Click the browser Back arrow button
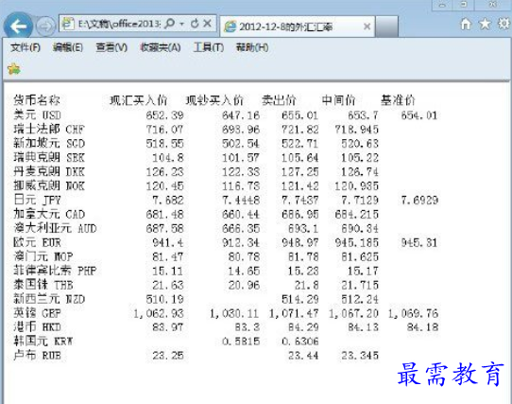Screen dimensions: 512x404 [x=18, y=26]
